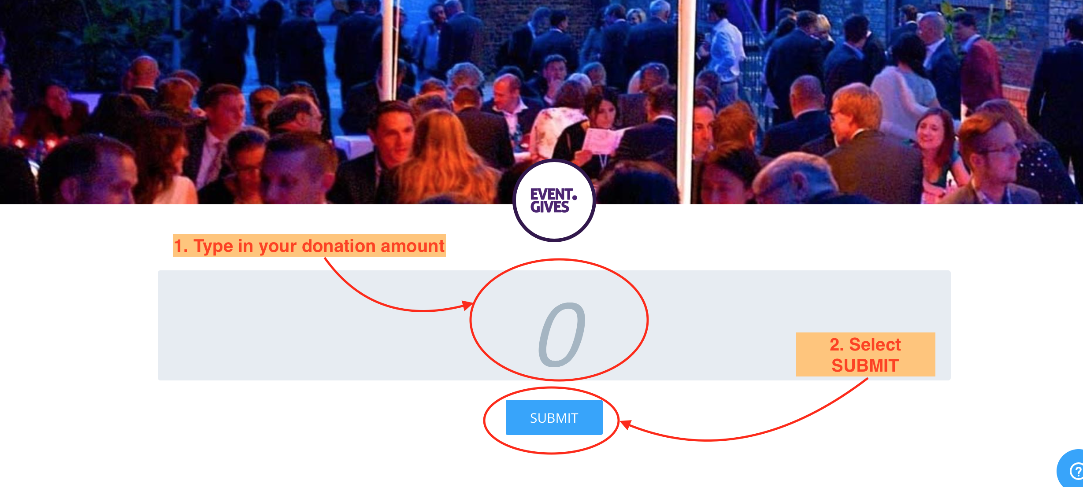Open the help question-mark chat bubble
Image resolution: width=1083 pixels, height=487 pixels.
tap(1072, 469)
